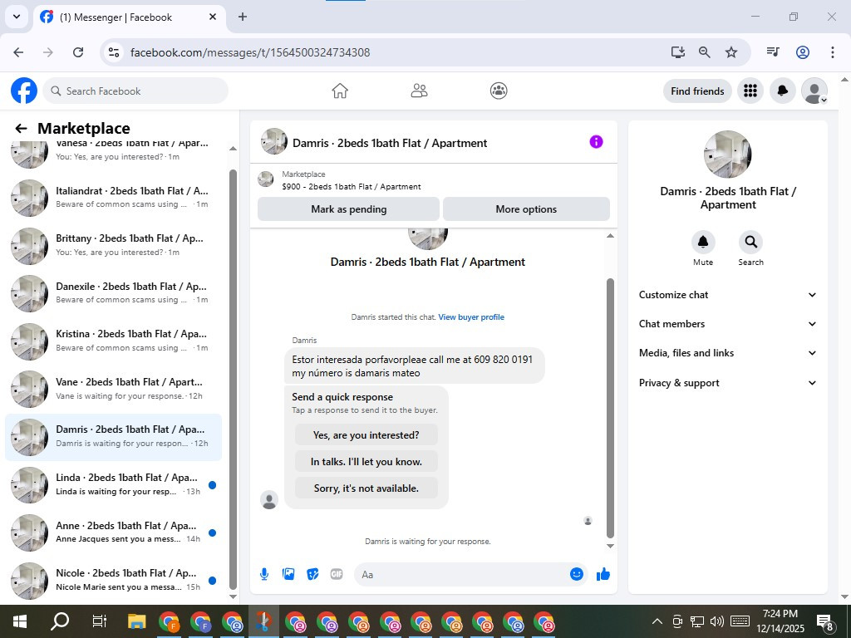Open the Windows notification center
851x638 pixels.
coord(825,621)
